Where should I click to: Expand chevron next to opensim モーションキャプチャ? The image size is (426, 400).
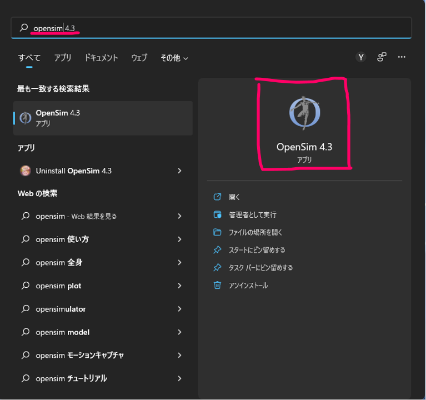[x=179, y=355]
